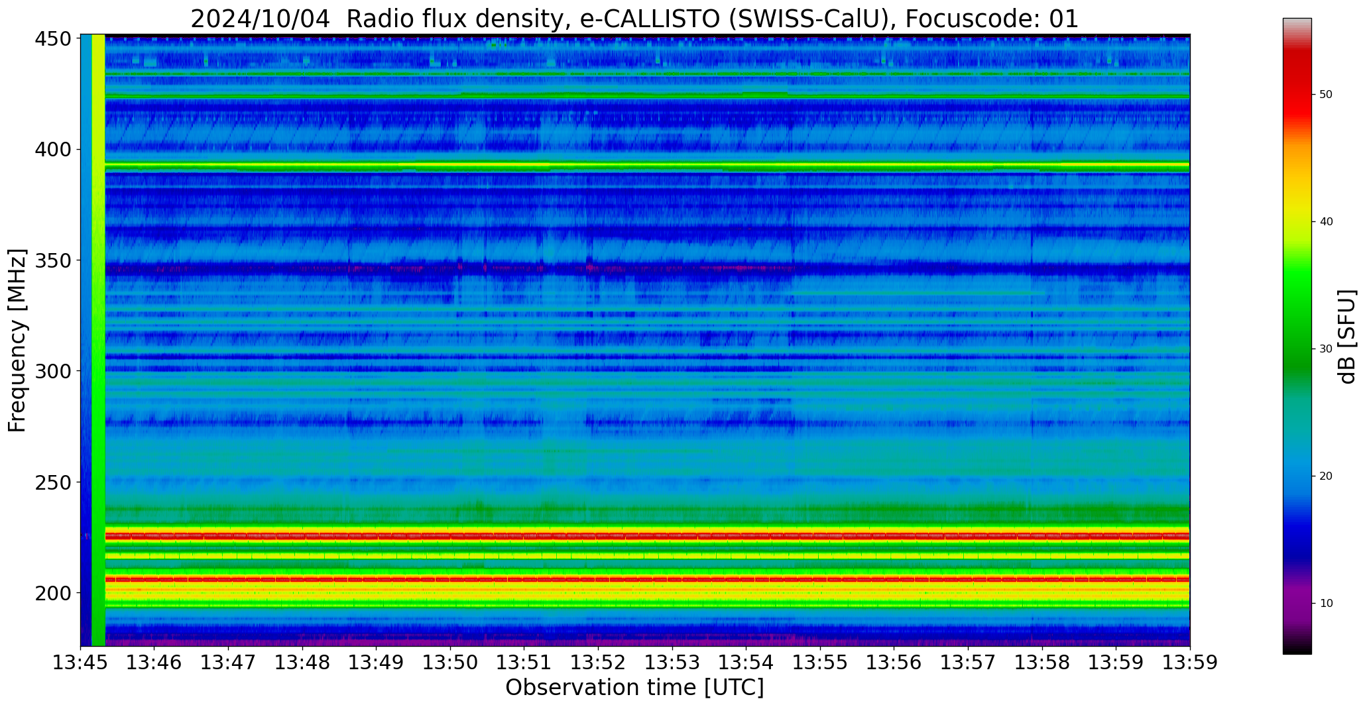Click the 13:54 time tick label

coord(746,663)
